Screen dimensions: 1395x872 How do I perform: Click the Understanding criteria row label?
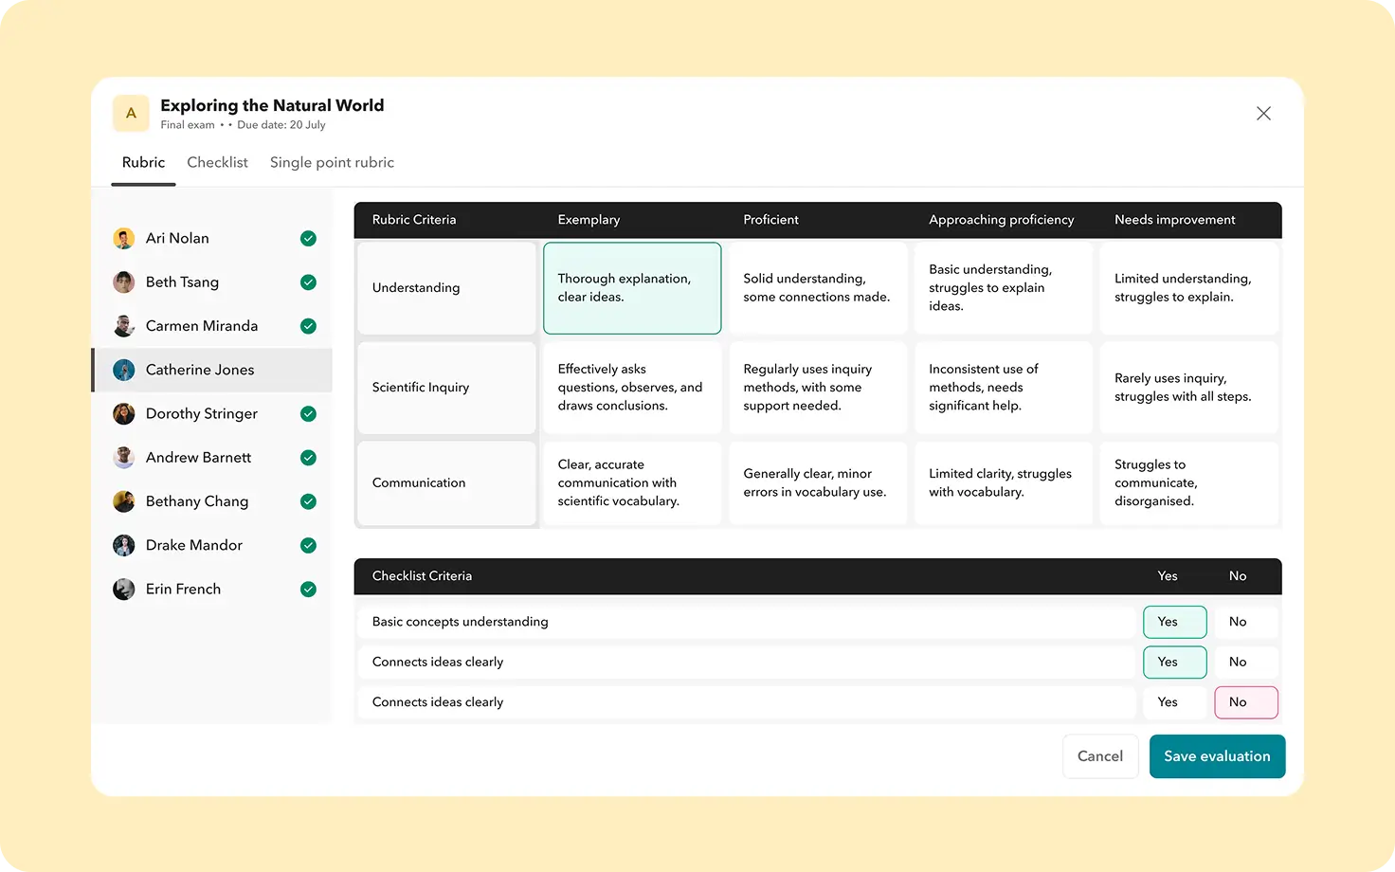coord(446,288)
